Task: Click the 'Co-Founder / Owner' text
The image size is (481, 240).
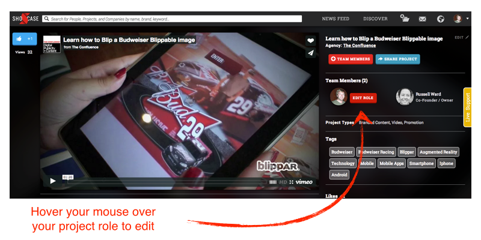Action: point(434,100)
